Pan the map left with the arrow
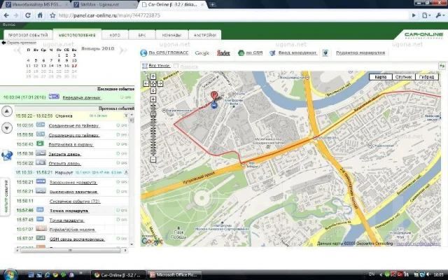 click(x=146, y=83)
